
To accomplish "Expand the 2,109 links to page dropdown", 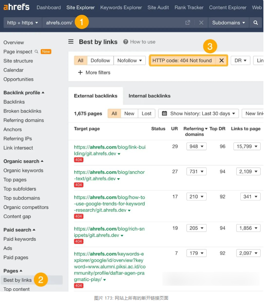I will pyautogui.click(x=248, y=171).
